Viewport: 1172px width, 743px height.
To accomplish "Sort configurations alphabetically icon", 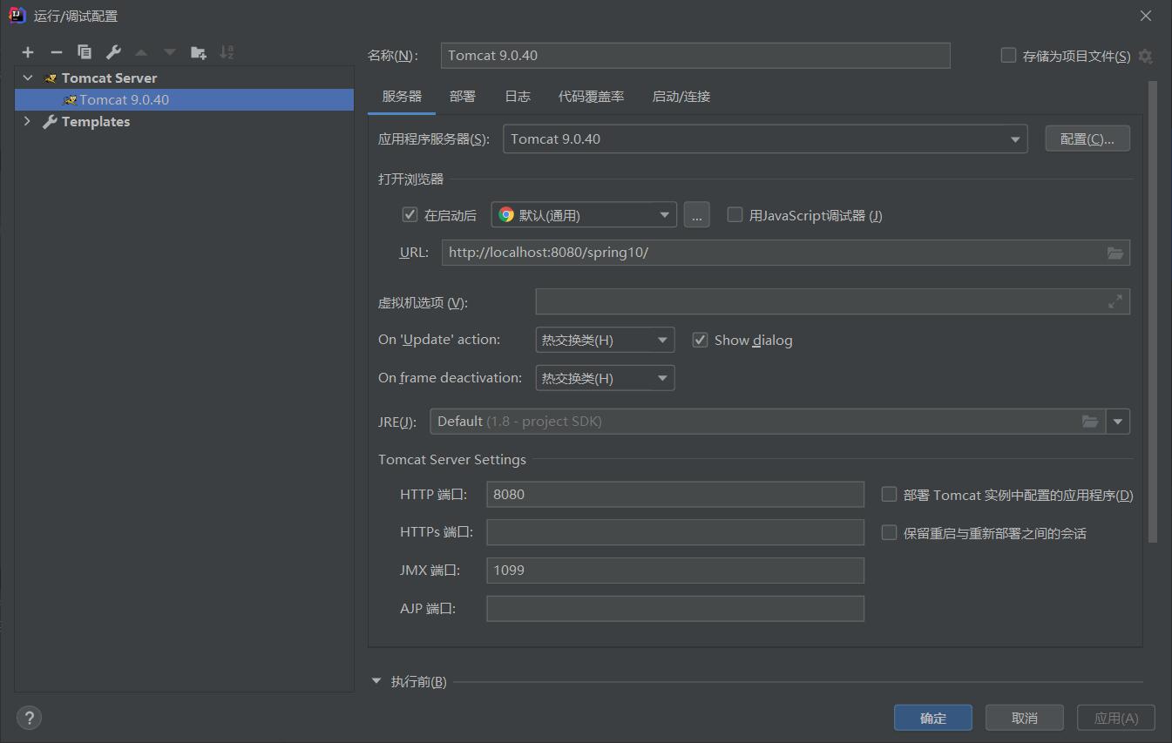I will [x=227, y=52].
